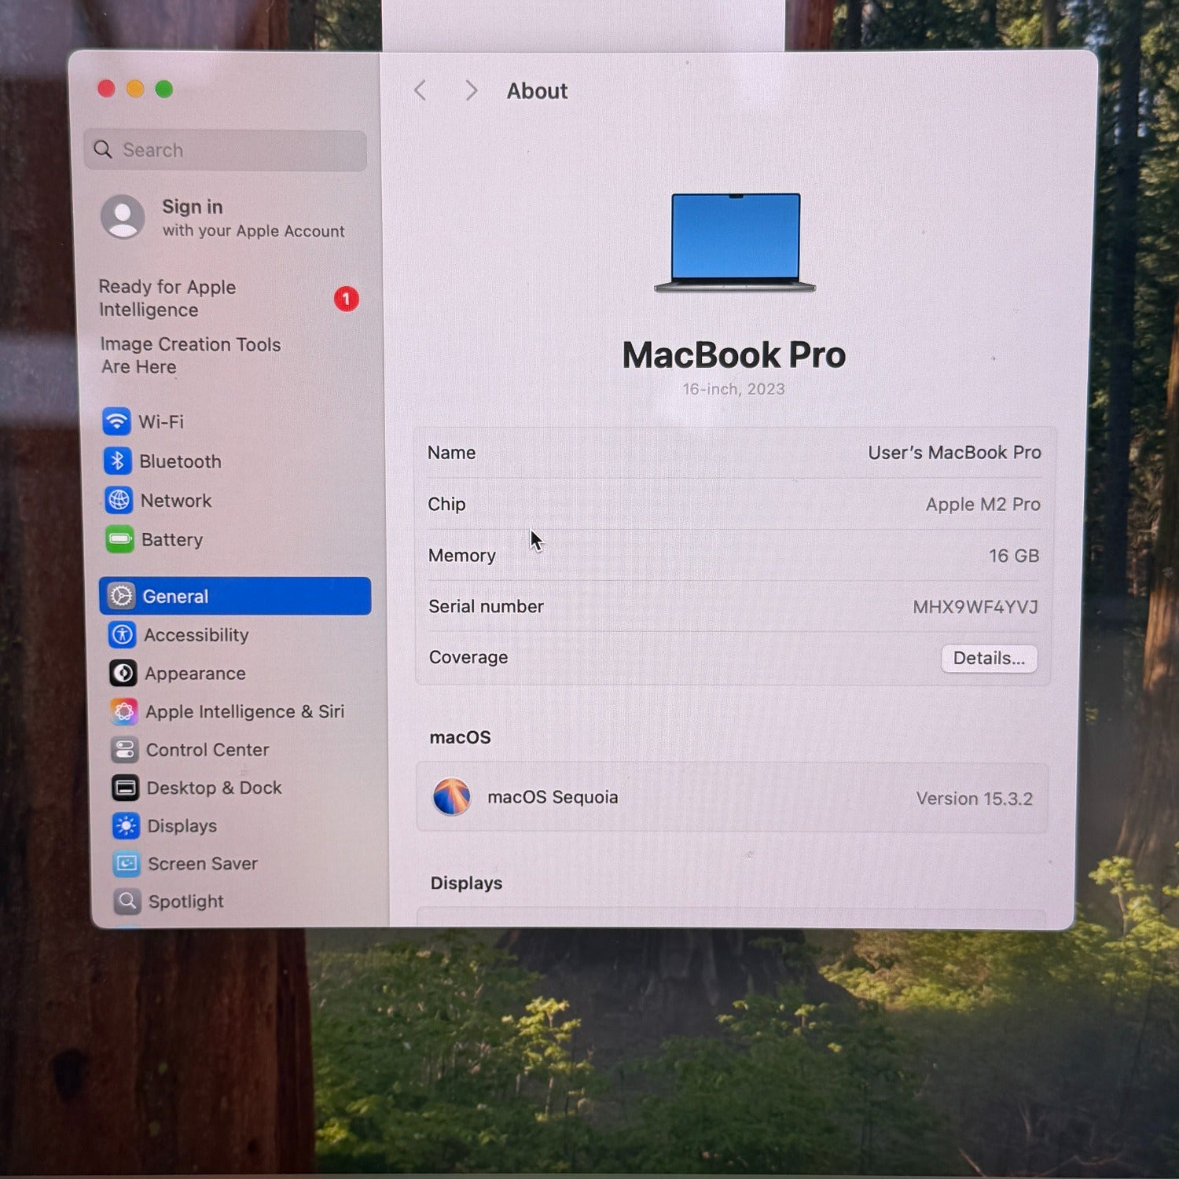Image resolution: width=1179 pixels, height=1179 pixels.
Task: Minimize window with the yellow button
Action: pos(135,89)
